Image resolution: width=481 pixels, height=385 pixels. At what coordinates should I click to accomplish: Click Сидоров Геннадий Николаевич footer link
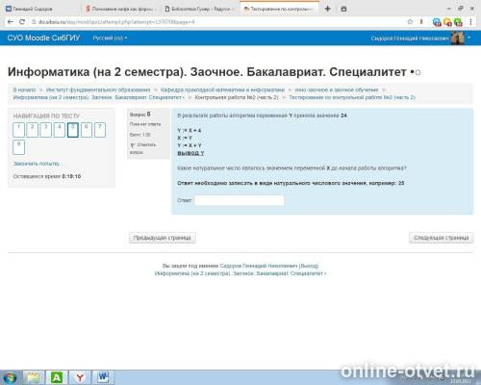(259, 266)
